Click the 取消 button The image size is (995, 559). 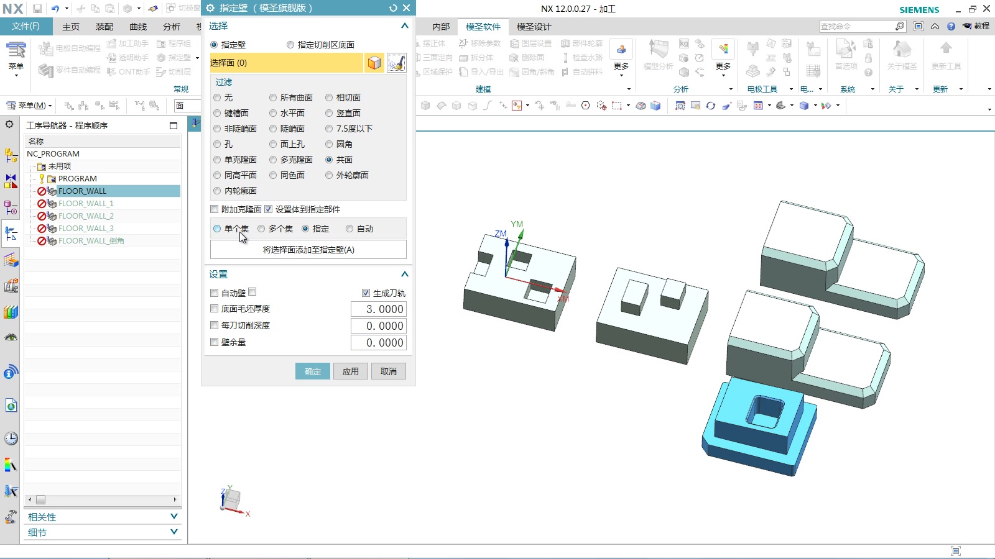389,371
